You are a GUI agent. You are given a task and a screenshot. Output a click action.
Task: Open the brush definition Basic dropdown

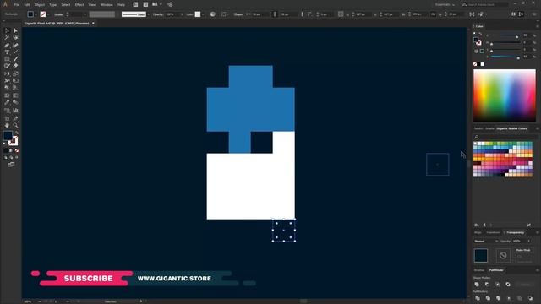[149, 14]
